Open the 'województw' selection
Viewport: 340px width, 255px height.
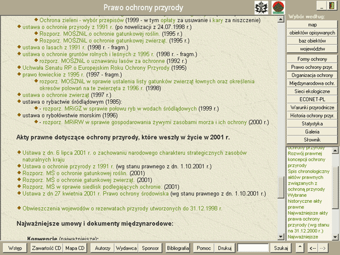pos(312,50)
